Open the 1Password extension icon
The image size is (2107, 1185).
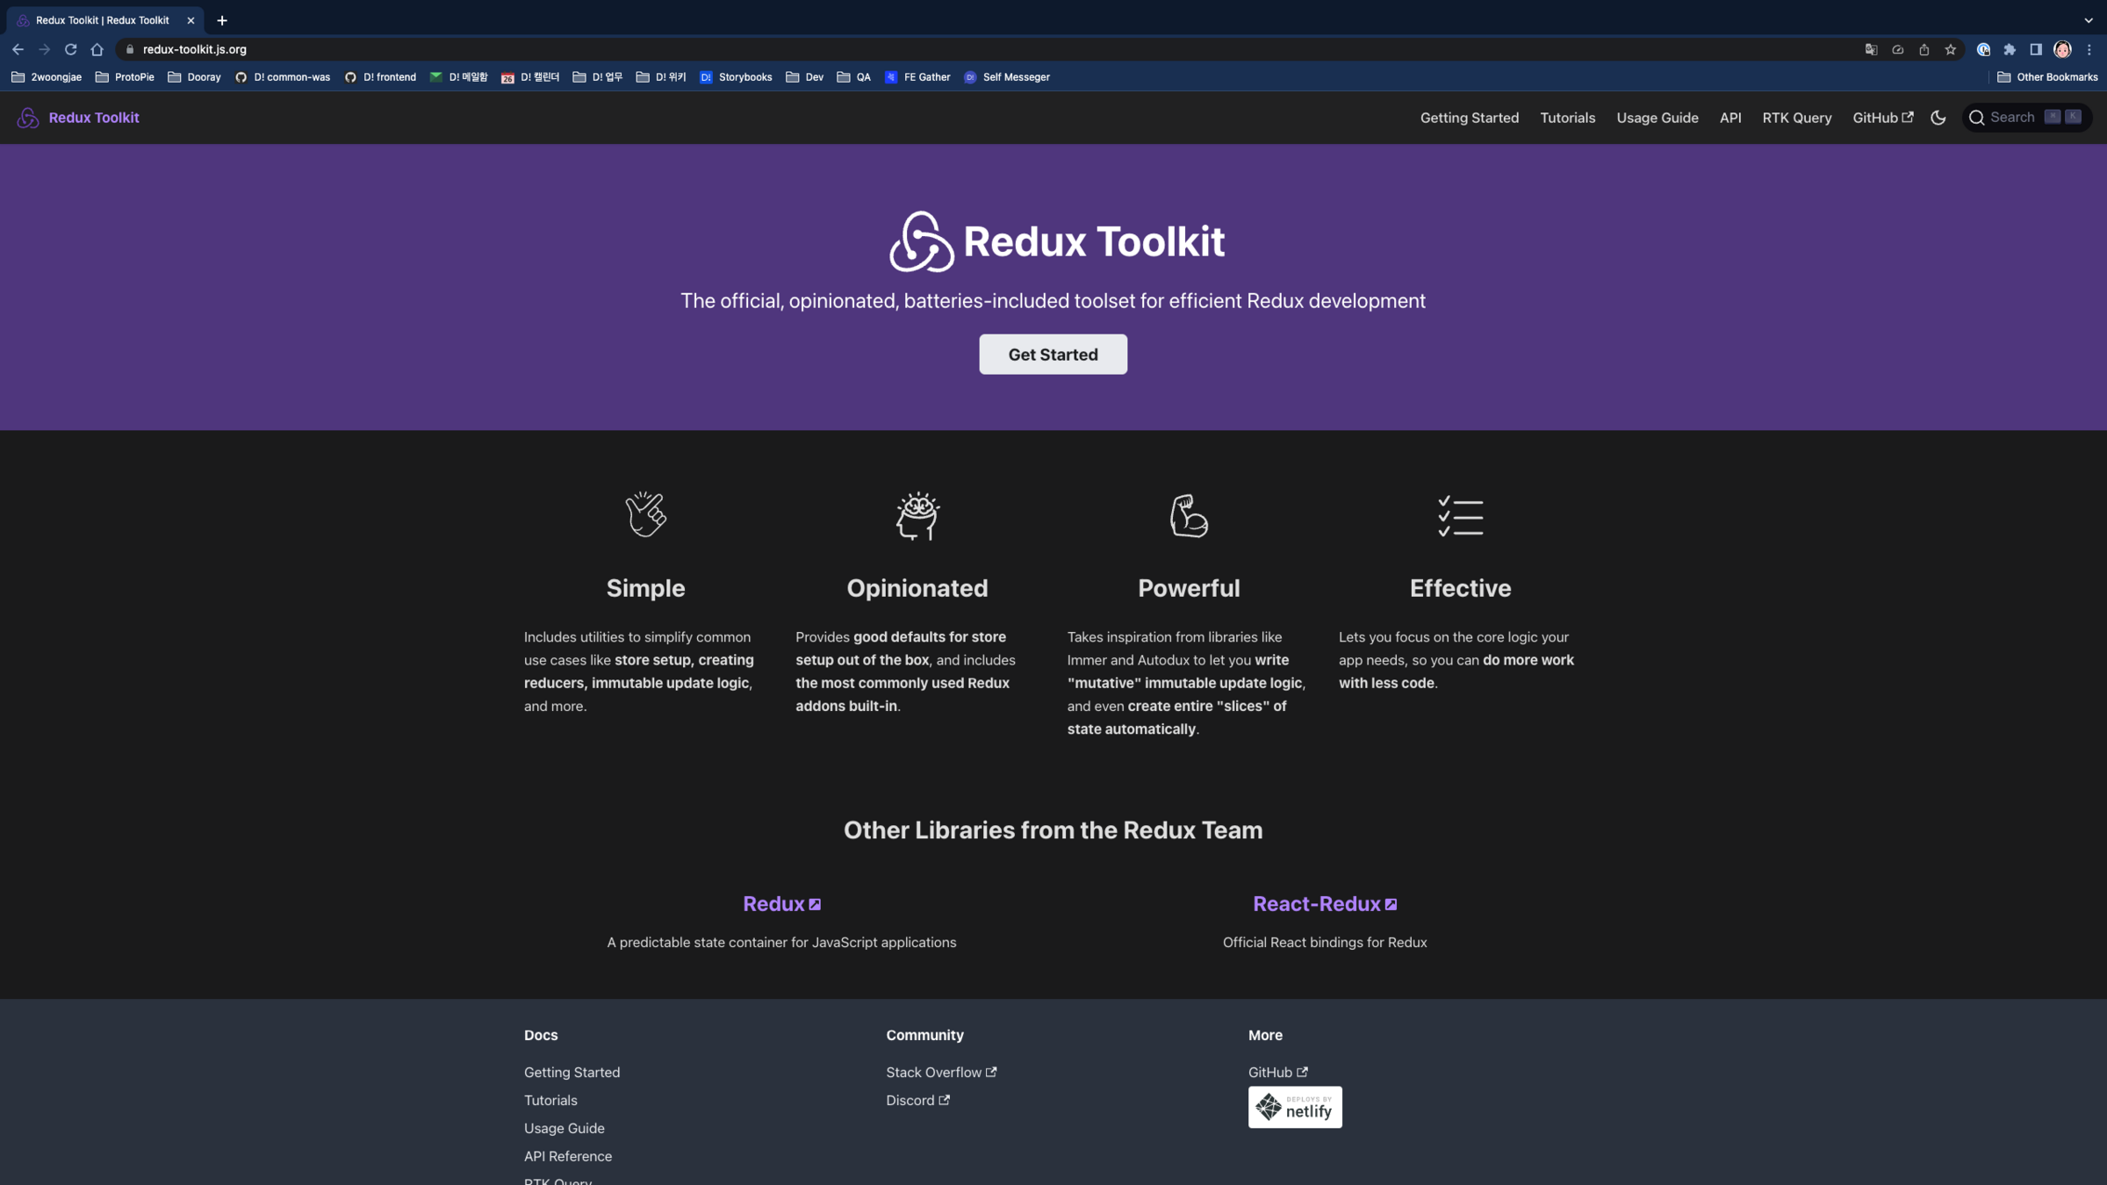tap(1983, 50)
